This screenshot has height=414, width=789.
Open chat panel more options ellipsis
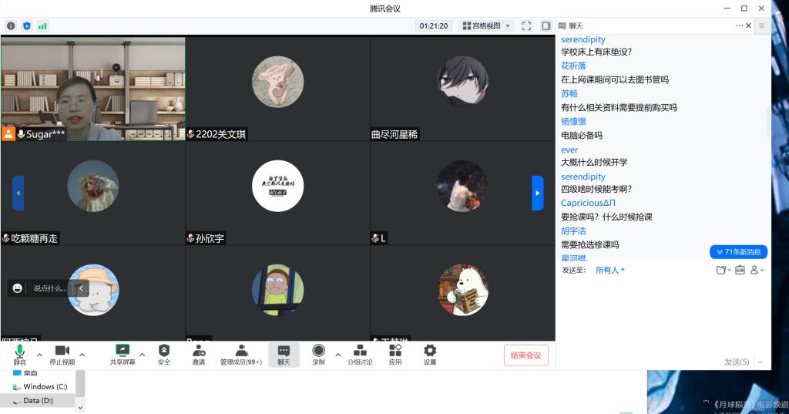coord(739,25)
